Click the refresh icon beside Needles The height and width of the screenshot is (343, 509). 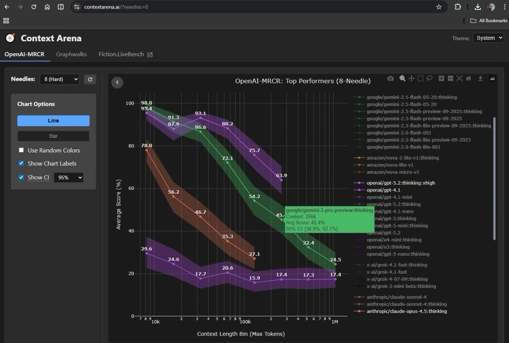click(90, 79)
